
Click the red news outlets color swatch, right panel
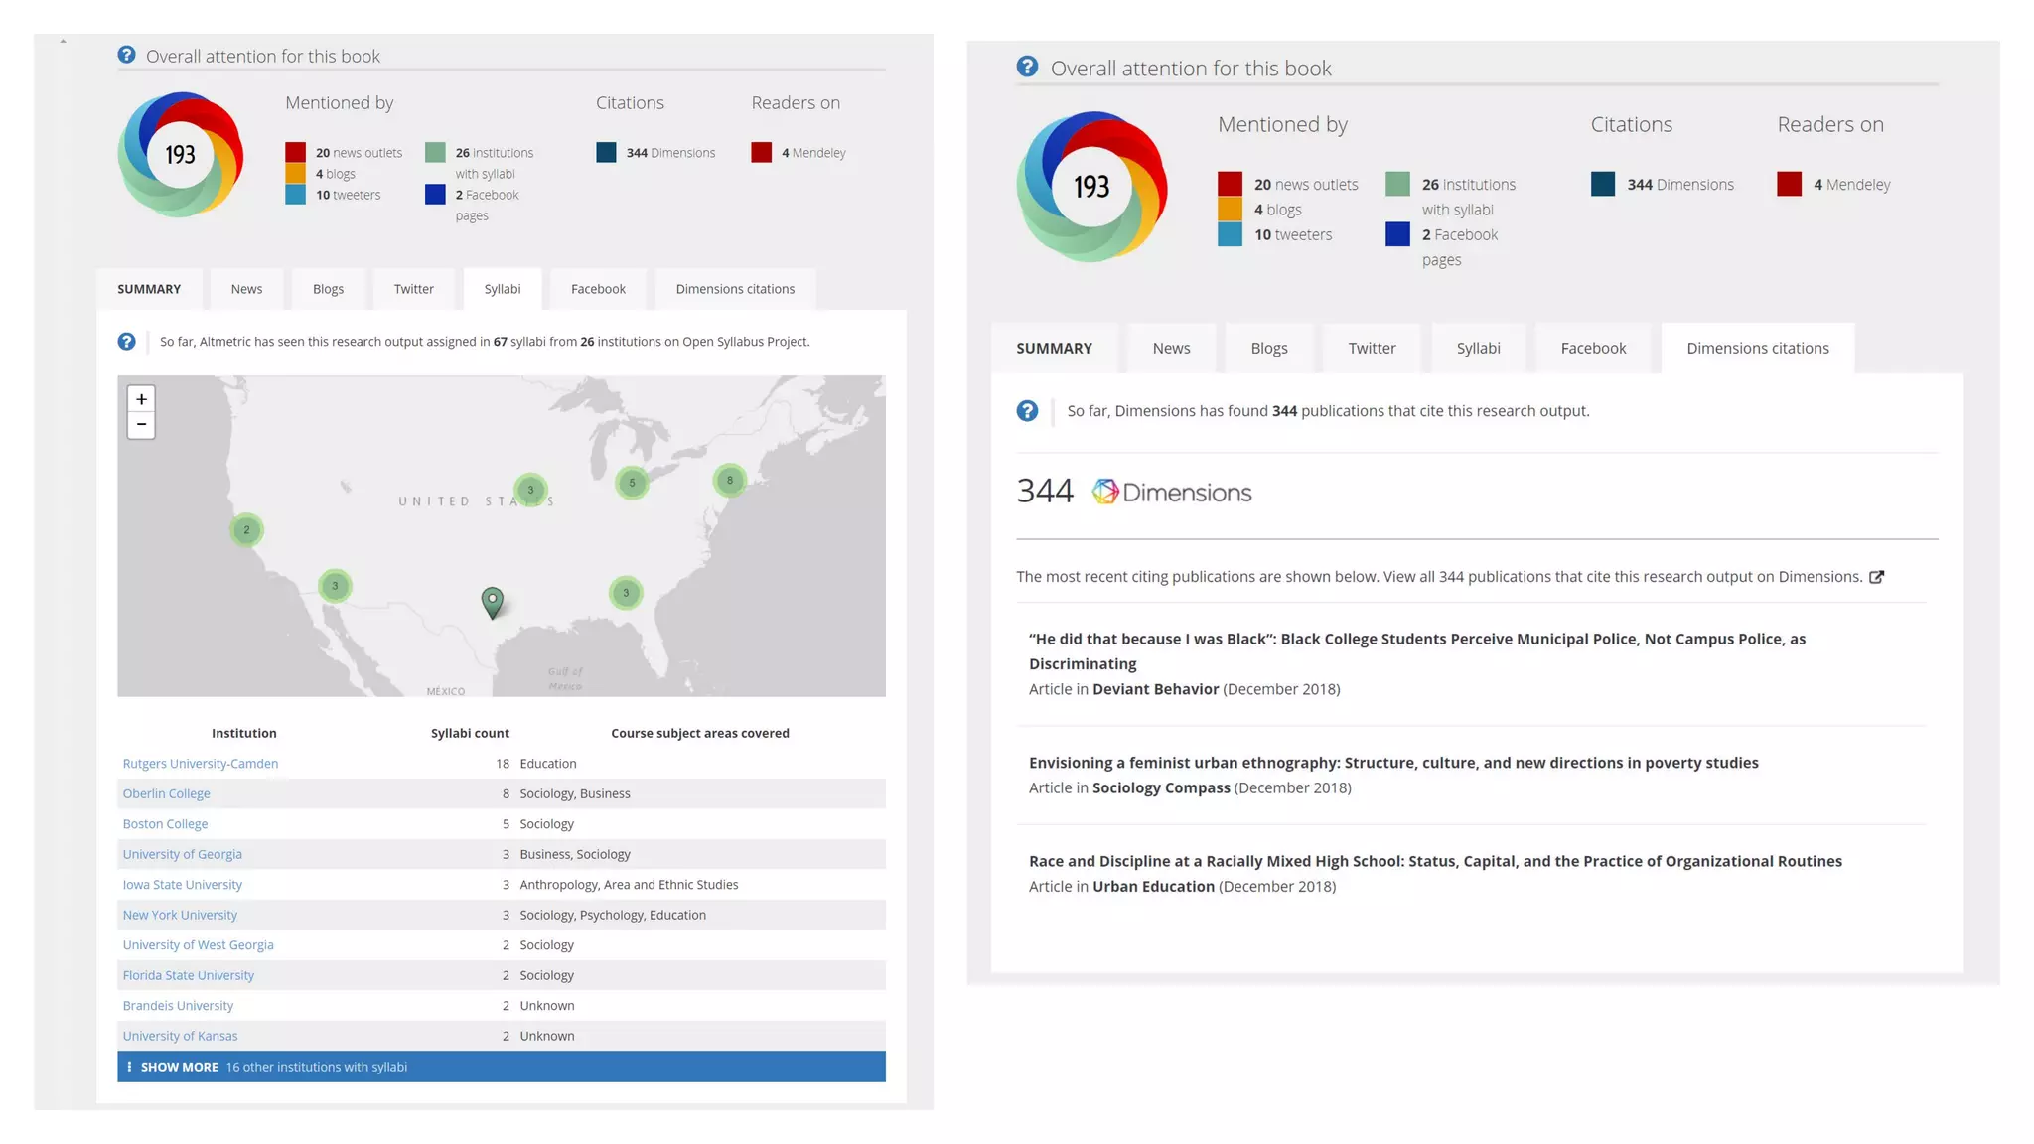[x=1230, y=184]
